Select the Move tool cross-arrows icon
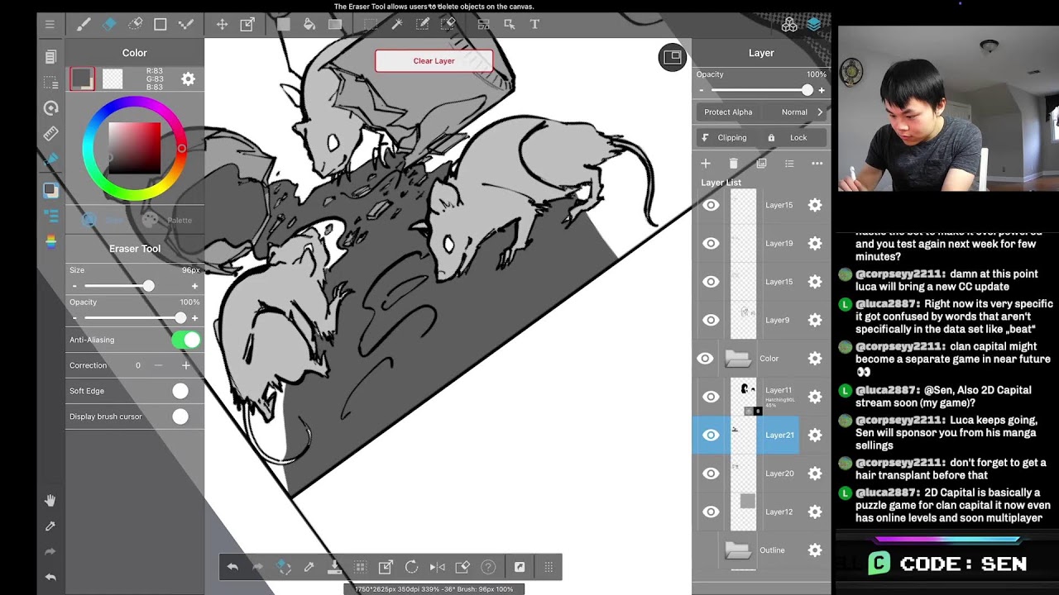The image size is (1059, 595). pyautogui.click(x=222, y=25)
